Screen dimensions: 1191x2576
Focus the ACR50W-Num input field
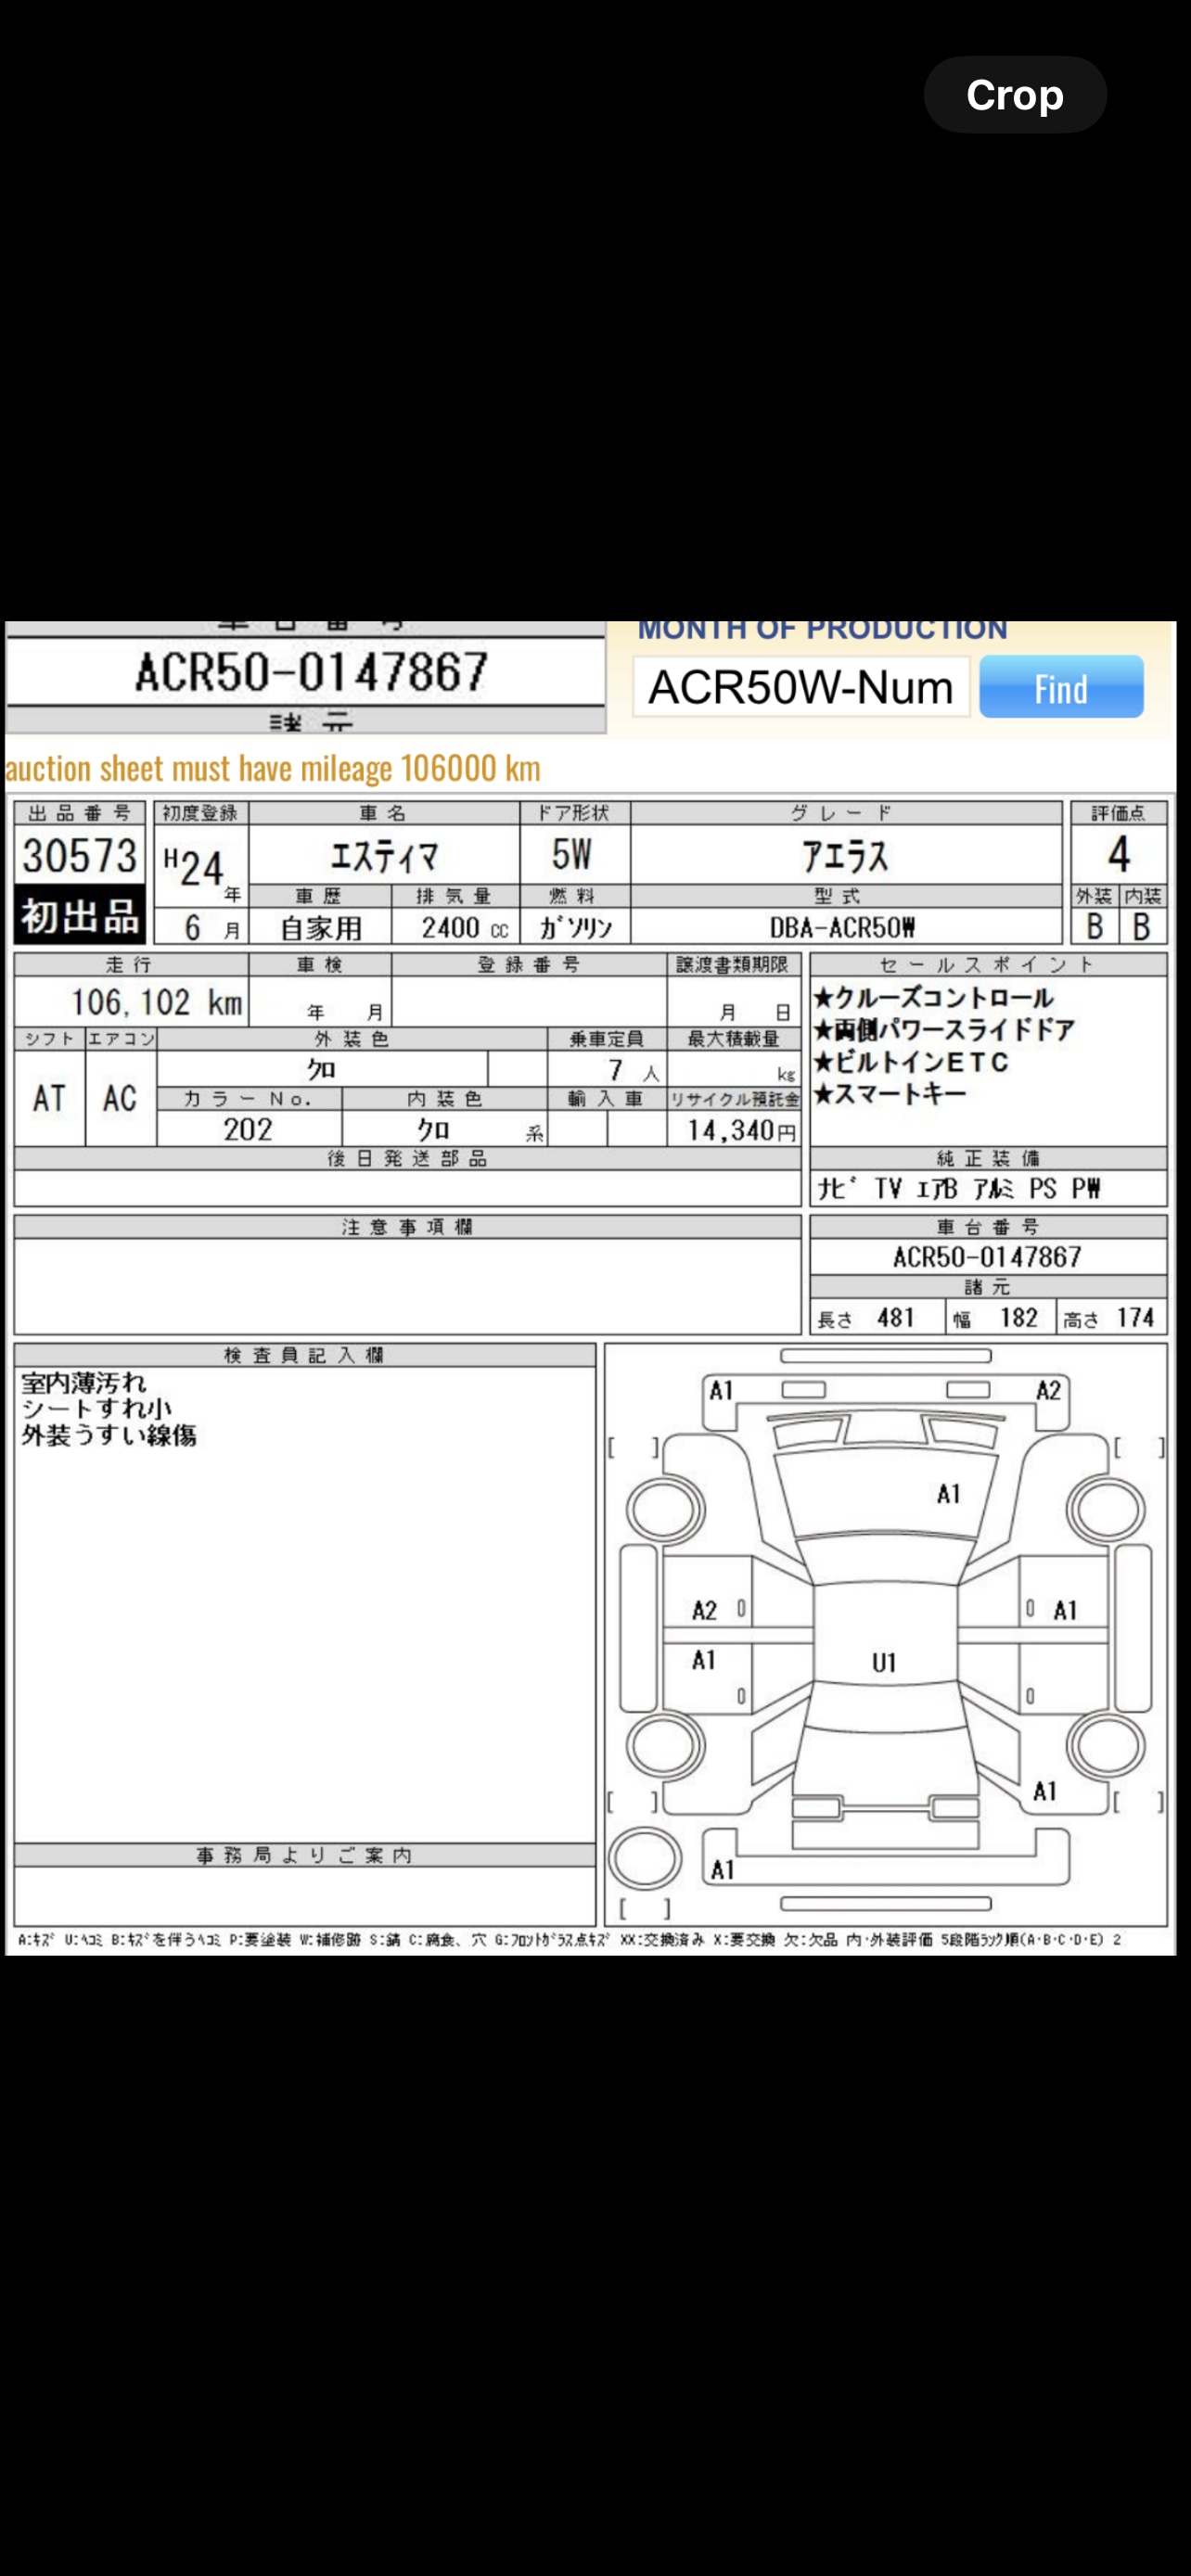coord(800,687)
